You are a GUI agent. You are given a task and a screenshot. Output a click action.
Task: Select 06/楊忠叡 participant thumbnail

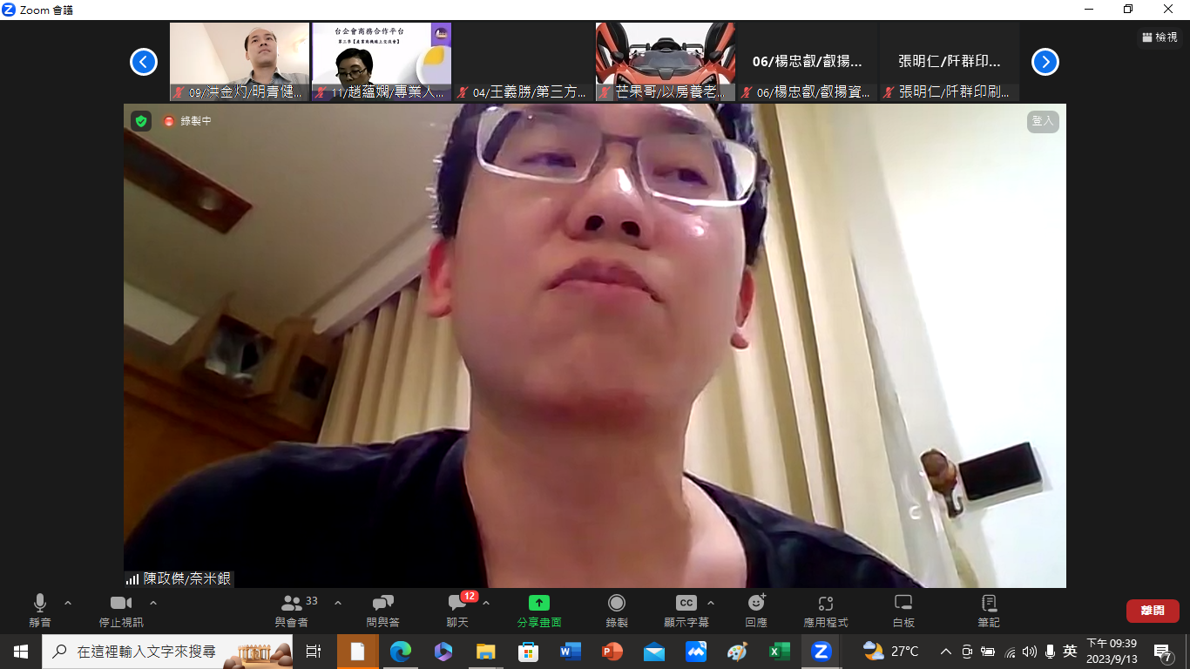808,62
